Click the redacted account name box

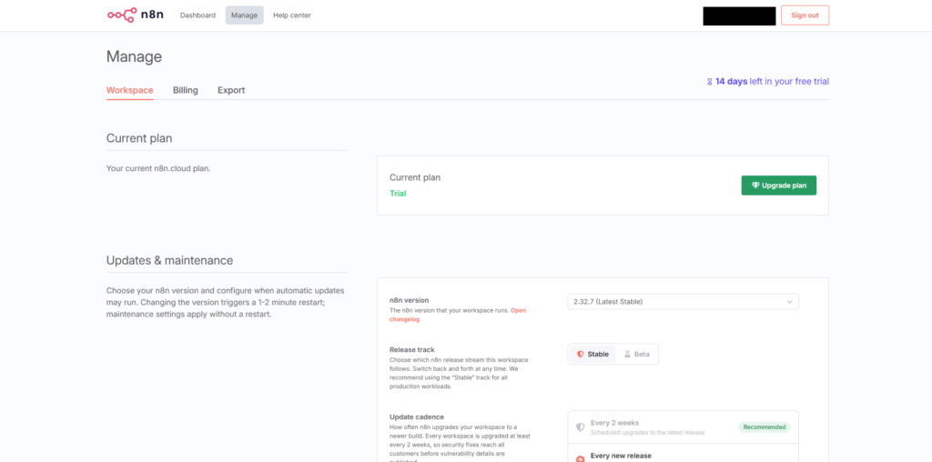[739, 16]
